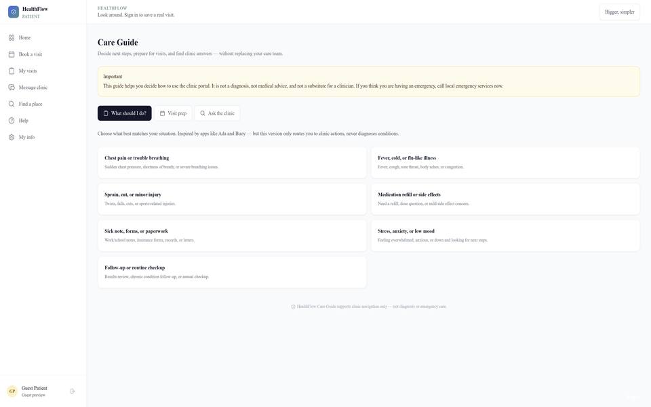
Task: Click the Important notice heading
Action: click(113, 77)
